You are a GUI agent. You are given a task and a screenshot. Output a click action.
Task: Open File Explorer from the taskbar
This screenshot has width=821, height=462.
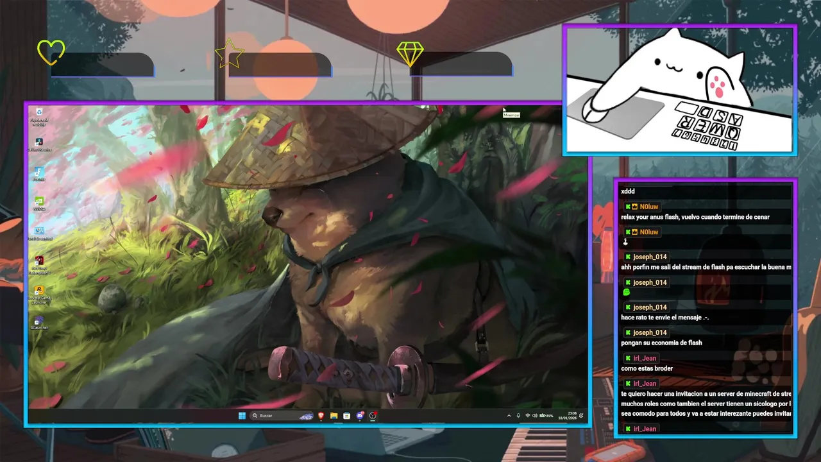(334, 416)
